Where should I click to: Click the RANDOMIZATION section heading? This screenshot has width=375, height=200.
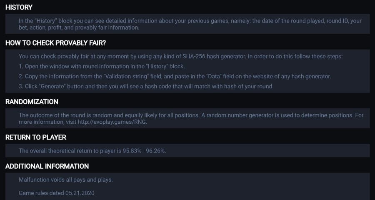click(x=32, y=102)
